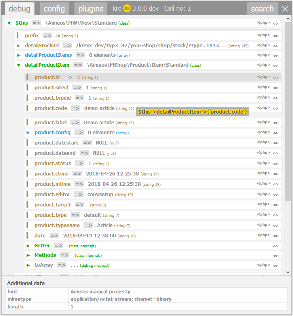
Task: Click the <php> code icon on product.id row
Action: [264, 77]
